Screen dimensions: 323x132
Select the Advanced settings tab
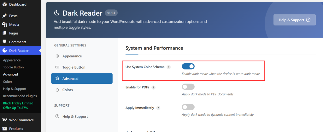click(82, 79)
